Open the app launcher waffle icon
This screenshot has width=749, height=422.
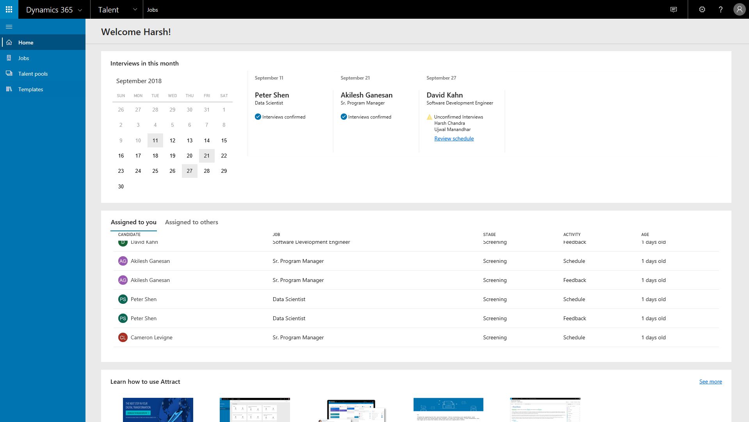click(9, 9)
